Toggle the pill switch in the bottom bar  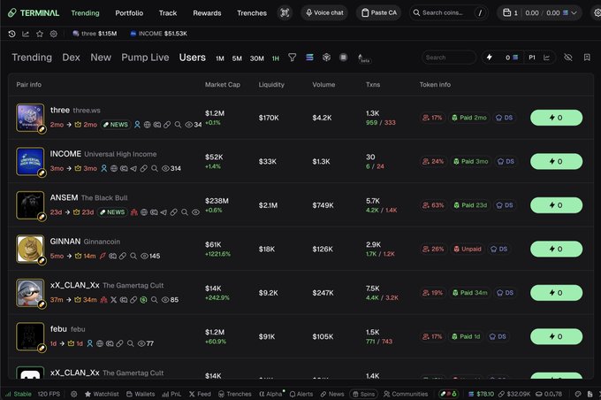(448, 394)
